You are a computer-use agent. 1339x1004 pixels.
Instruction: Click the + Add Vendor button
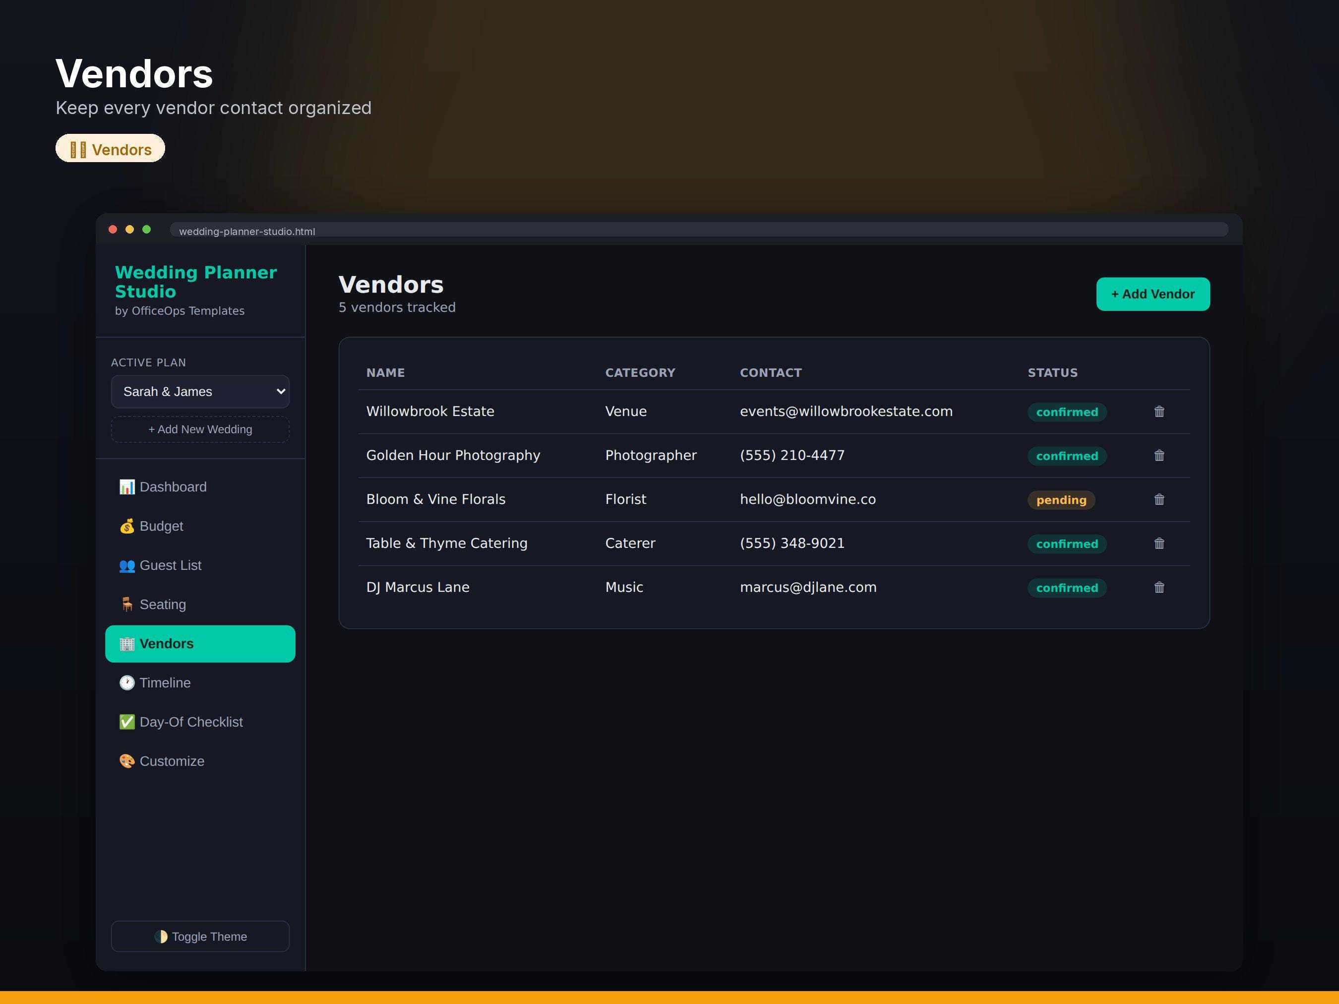[x=1153, y=294]
